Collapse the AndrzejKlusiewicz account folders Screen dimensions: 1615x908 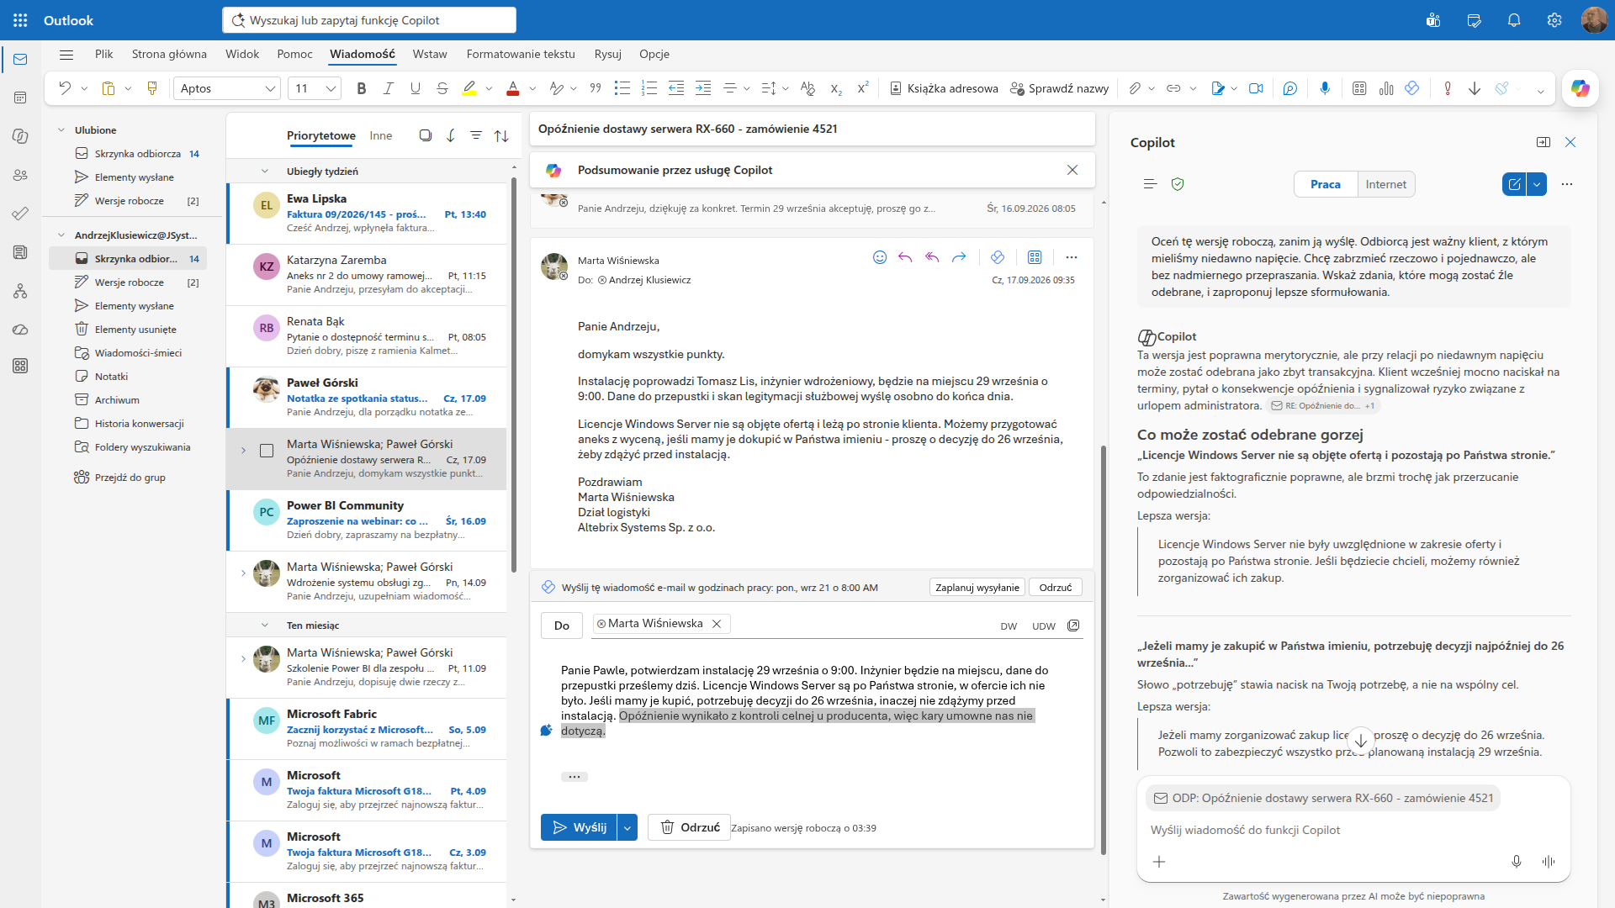[x=61, y=235]
